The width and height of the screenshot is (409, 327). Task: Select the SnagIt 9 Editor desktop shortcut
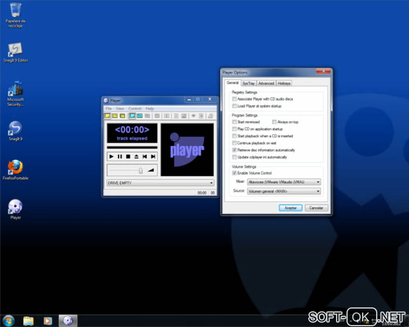point(15,52)
